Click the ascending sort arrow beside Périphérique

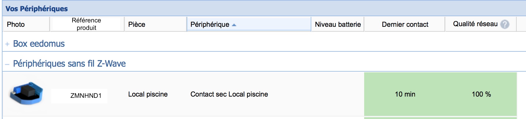[x=234, y=25]
